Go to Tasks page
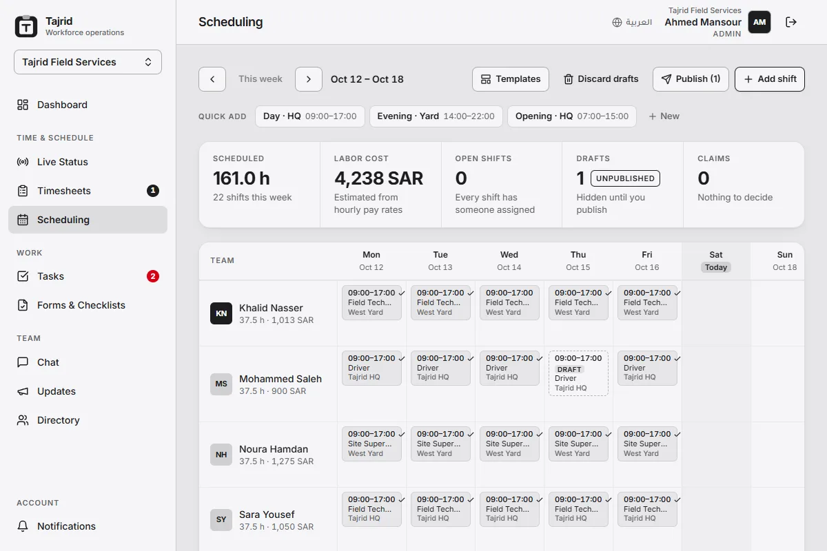 (x=88, y=276)
